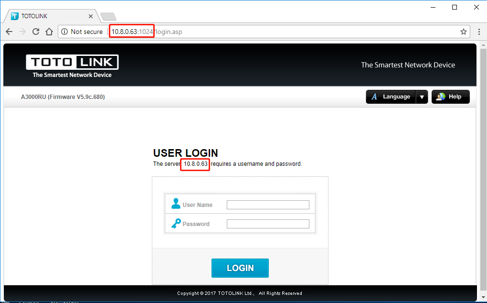Click the address bar URL login.asp

pyautogui.click(x=147, y=32)
